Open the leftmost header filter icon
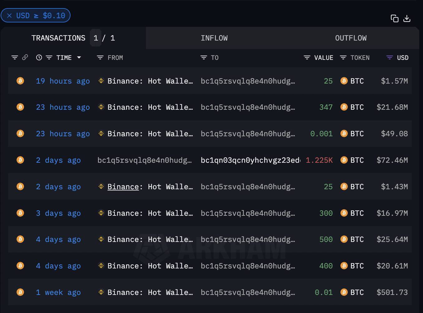This screenshot has width=423, height=313. (x=15, y=57)
